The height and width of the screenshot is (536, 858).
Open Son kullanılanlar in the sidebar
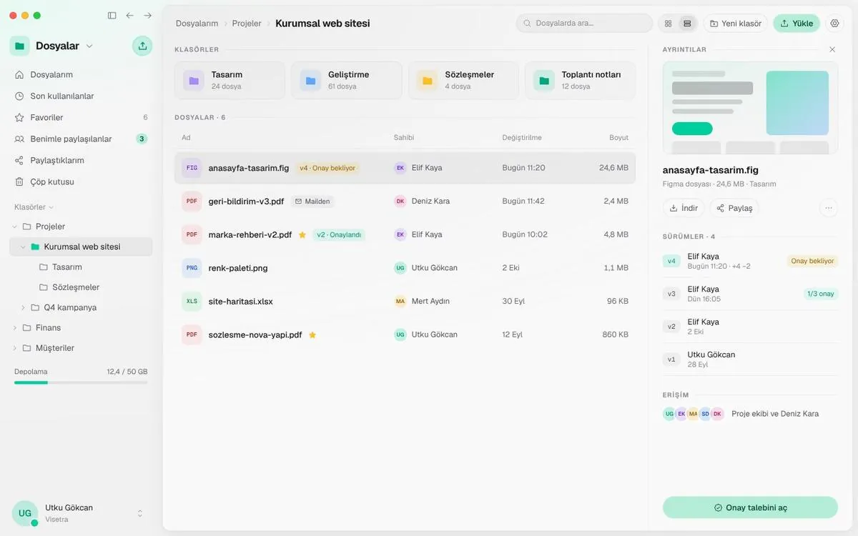coord(81,96)
